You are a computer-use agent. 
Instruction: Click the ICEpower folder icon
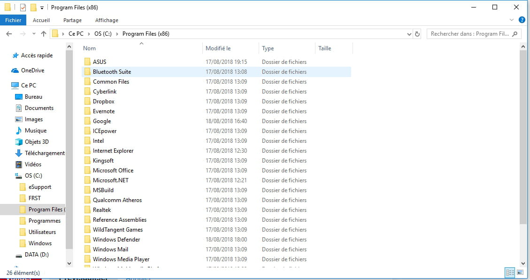(x=87, y=131)
